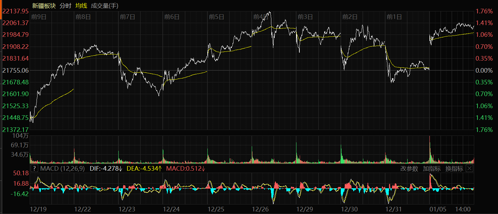This screenshot has height=214, width=498.
Task: Click the 前9日 day marker
Action: 39,17
